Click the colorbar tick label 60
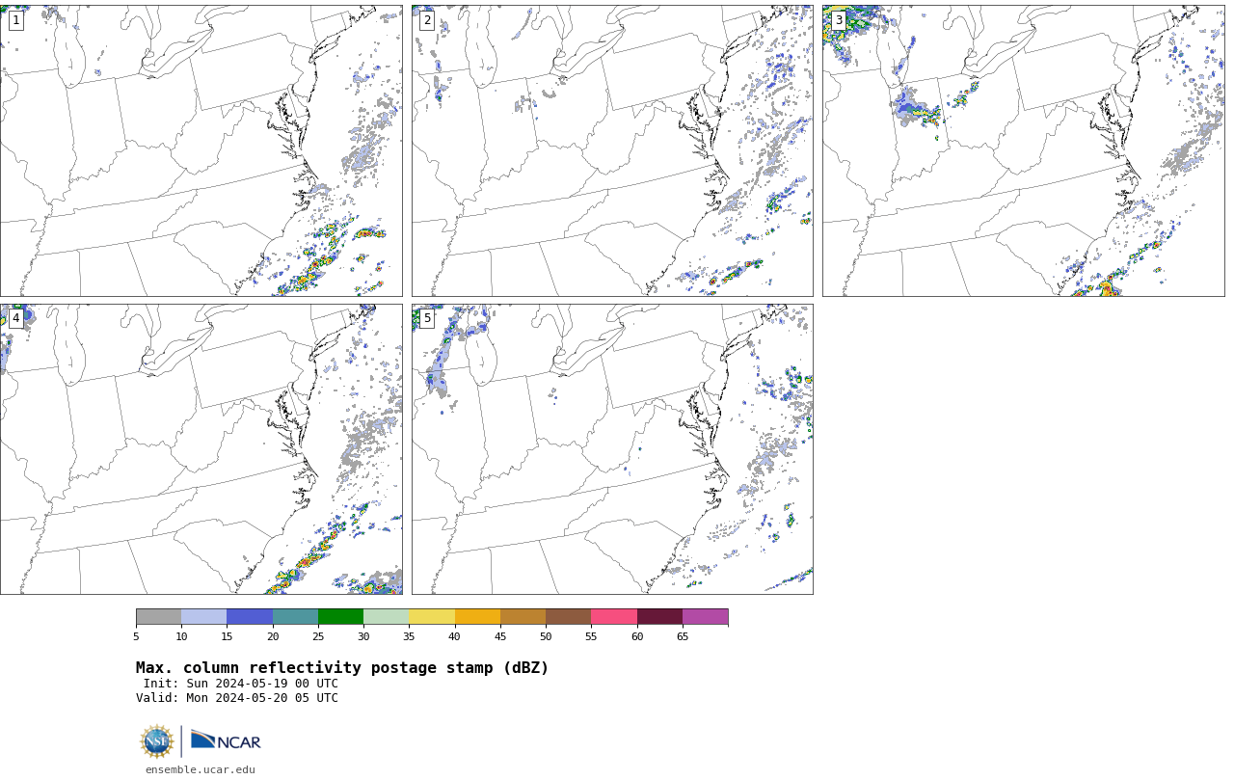This screenshot has height=780, width=1234. click(x=637, y=636)
